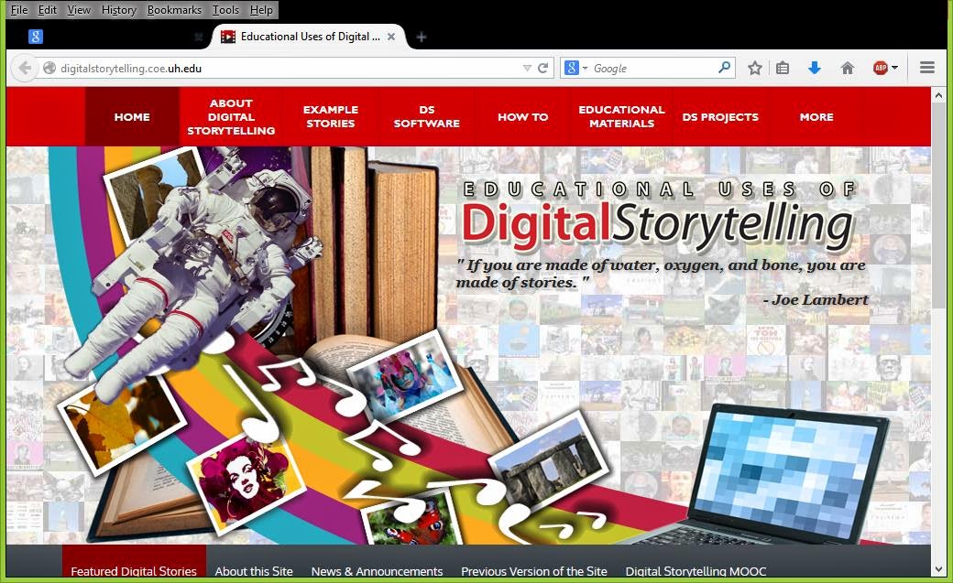Open the Firefox hamburger menu
The image size is (953, 583).
click(x=926, y=68)
